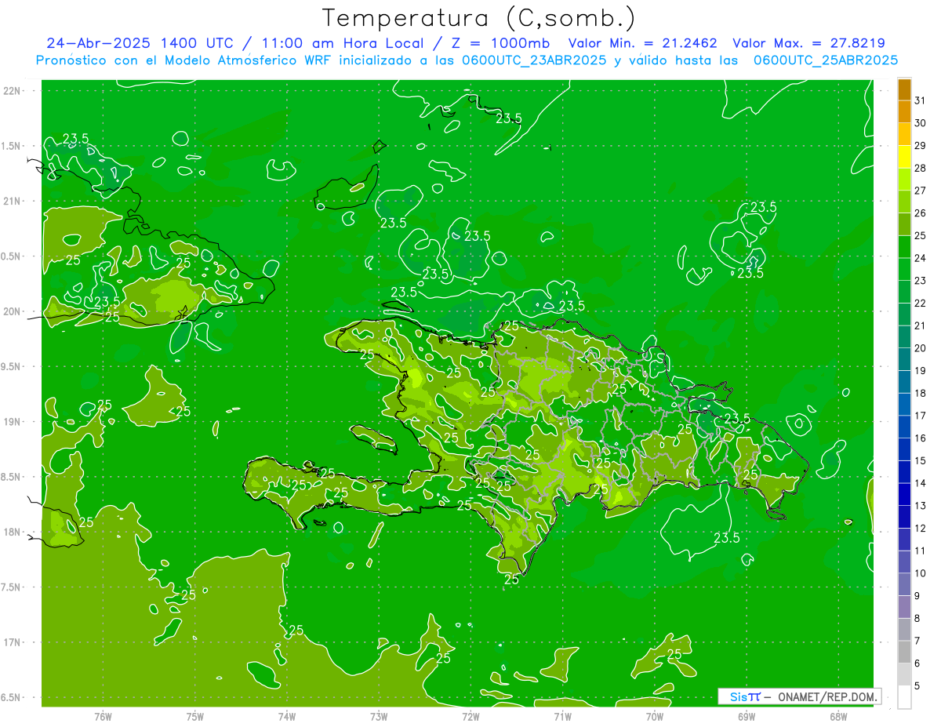Click the color scale value 31

point(921,100)
